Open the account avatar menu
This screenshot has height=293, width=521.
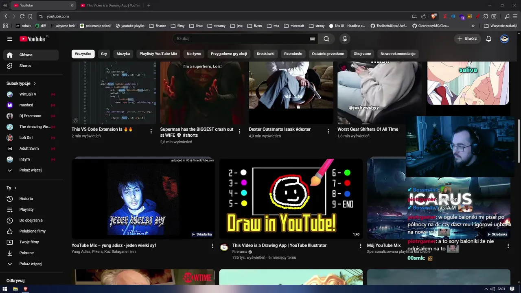[504, 39]
